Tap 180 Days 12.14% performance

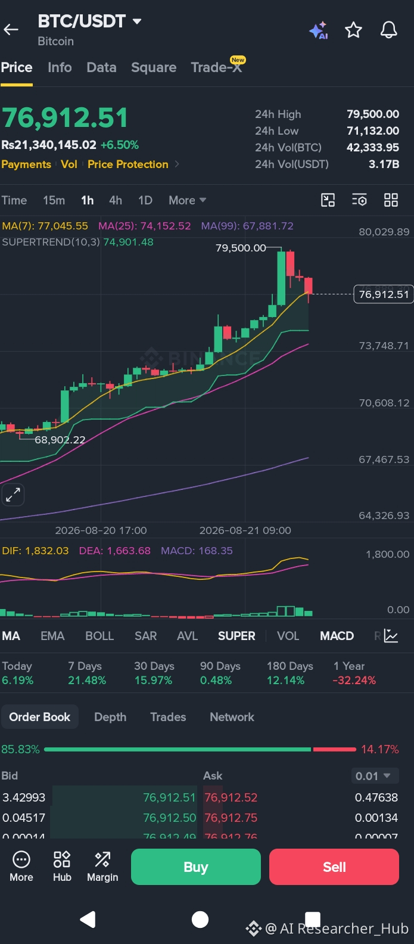290,673
